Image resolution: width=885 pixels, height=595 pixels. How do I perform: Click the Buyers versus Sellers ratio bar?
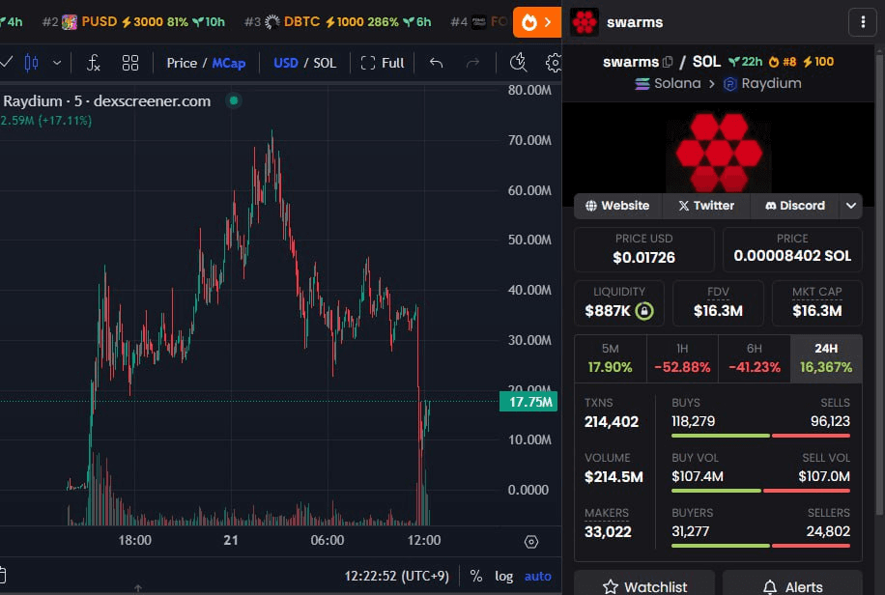pos(760,546)
